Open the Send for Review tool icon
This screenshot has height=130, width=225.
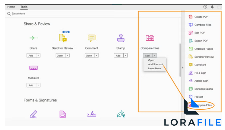coord(63,38)
